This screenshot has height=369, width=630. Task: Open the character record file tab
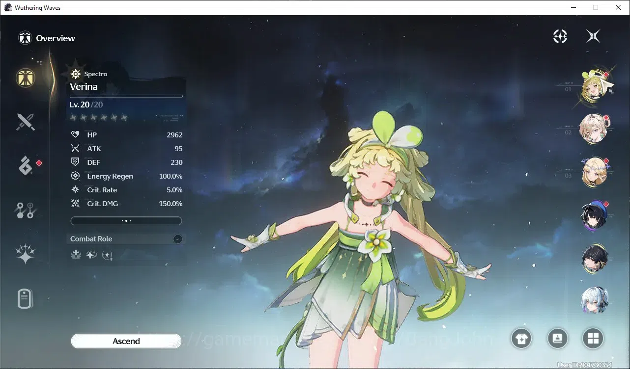click(x=25, y=298)
